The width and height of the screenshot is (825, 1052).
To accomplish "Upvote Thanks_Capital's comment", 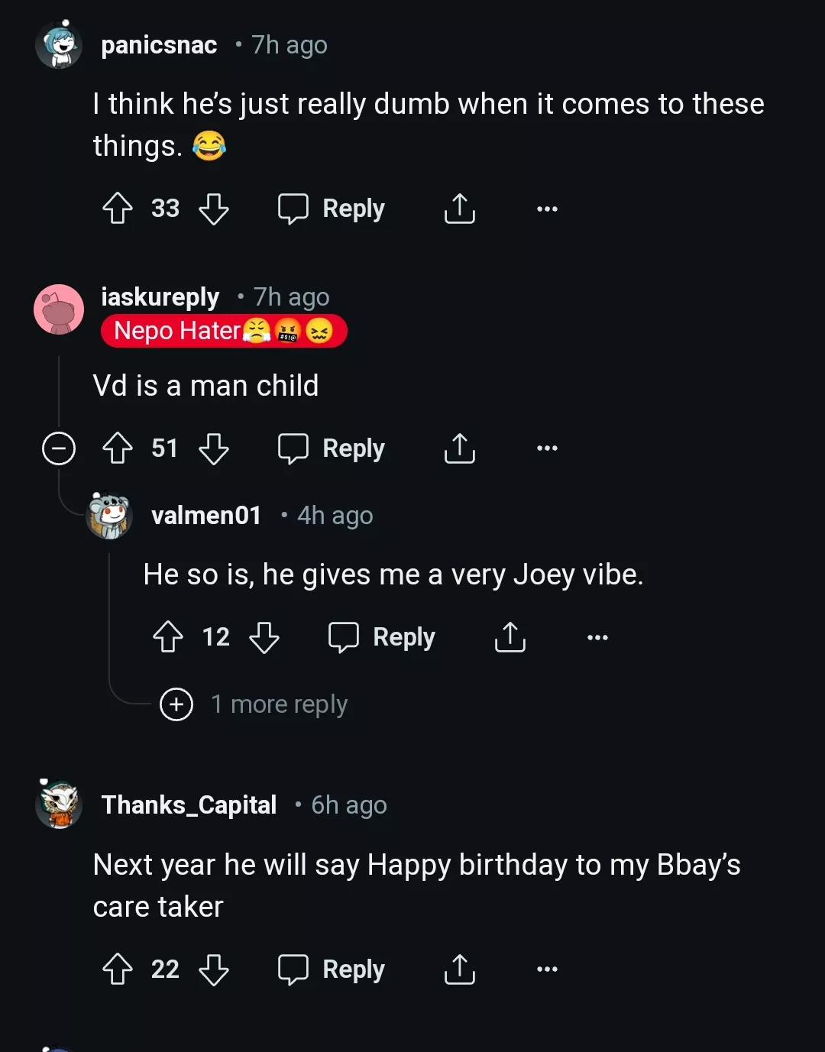I will (x=118, y=969).
